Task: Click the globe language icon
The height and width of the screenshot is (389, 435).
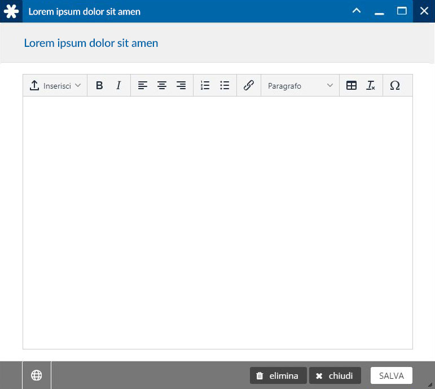Action: click(x=37, y=375)
